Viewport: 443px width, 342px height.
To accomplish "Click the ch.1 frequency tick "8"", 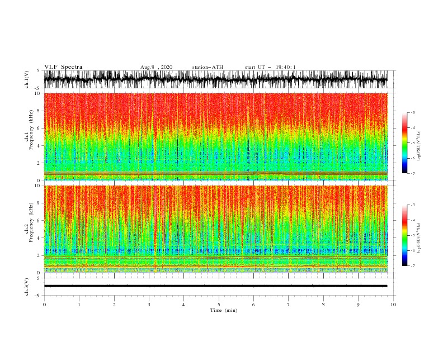I will (x=39, y=111).
